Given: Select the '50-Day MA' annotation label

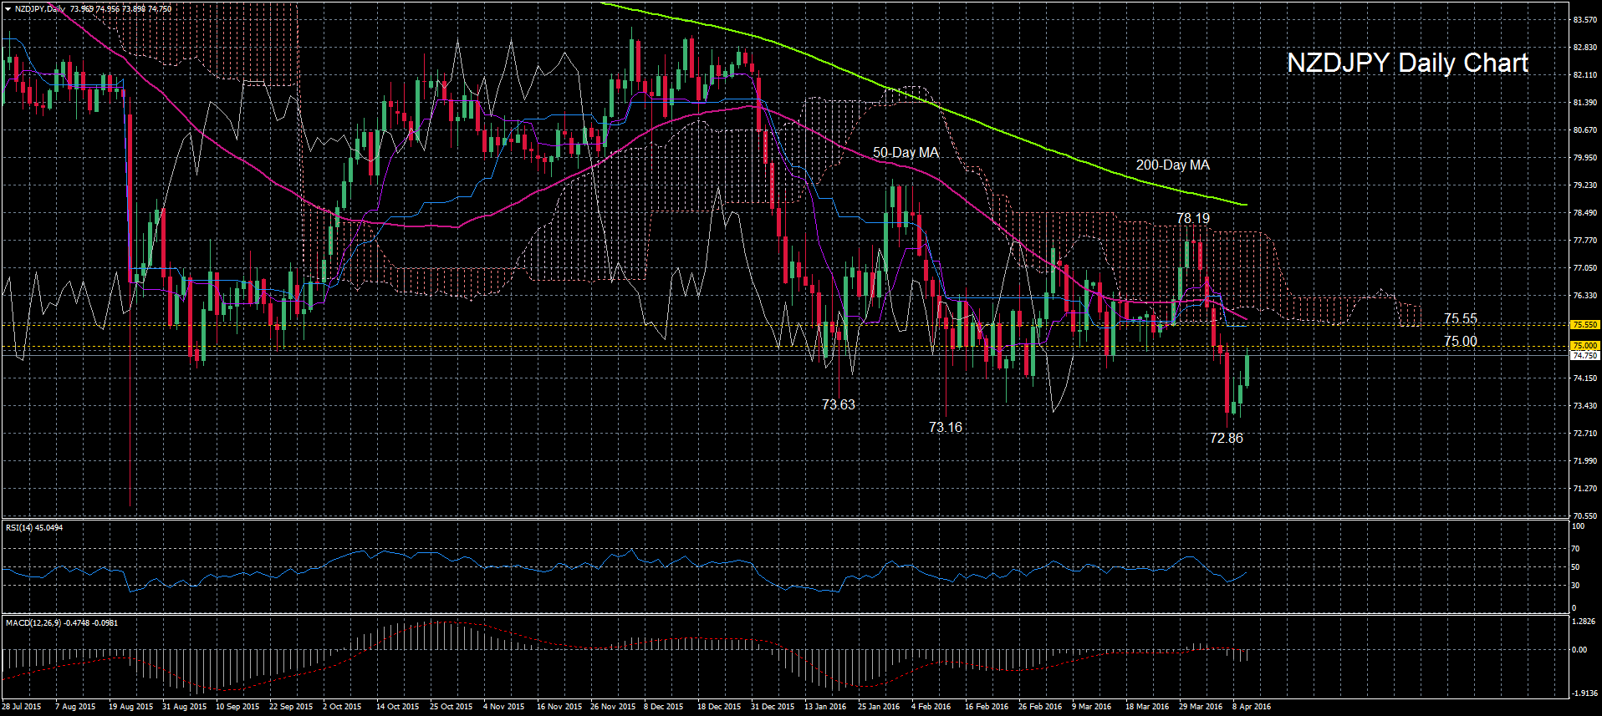Looking at the screenshot, I should [x=906, y=153].
